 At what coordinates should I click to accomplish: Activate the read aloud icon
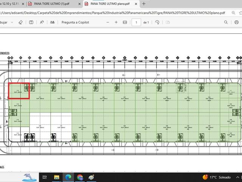42,22
